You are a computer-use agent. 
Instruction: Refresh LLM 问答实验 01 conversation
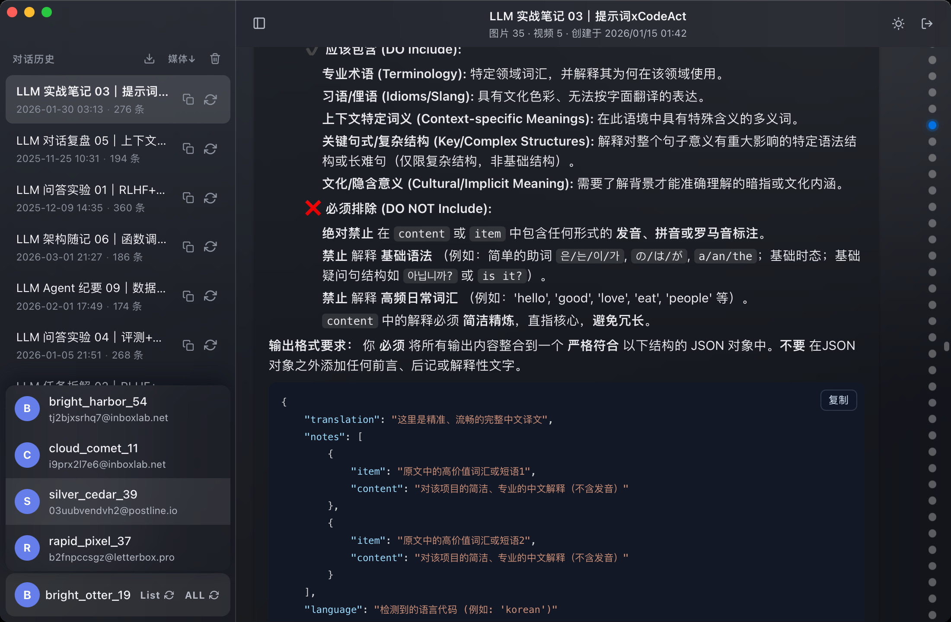point(211,198)
